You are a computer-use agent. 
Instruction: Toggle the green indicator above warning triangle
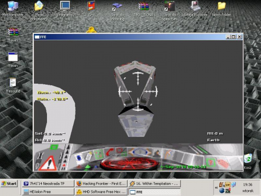(x=54, y=147)
